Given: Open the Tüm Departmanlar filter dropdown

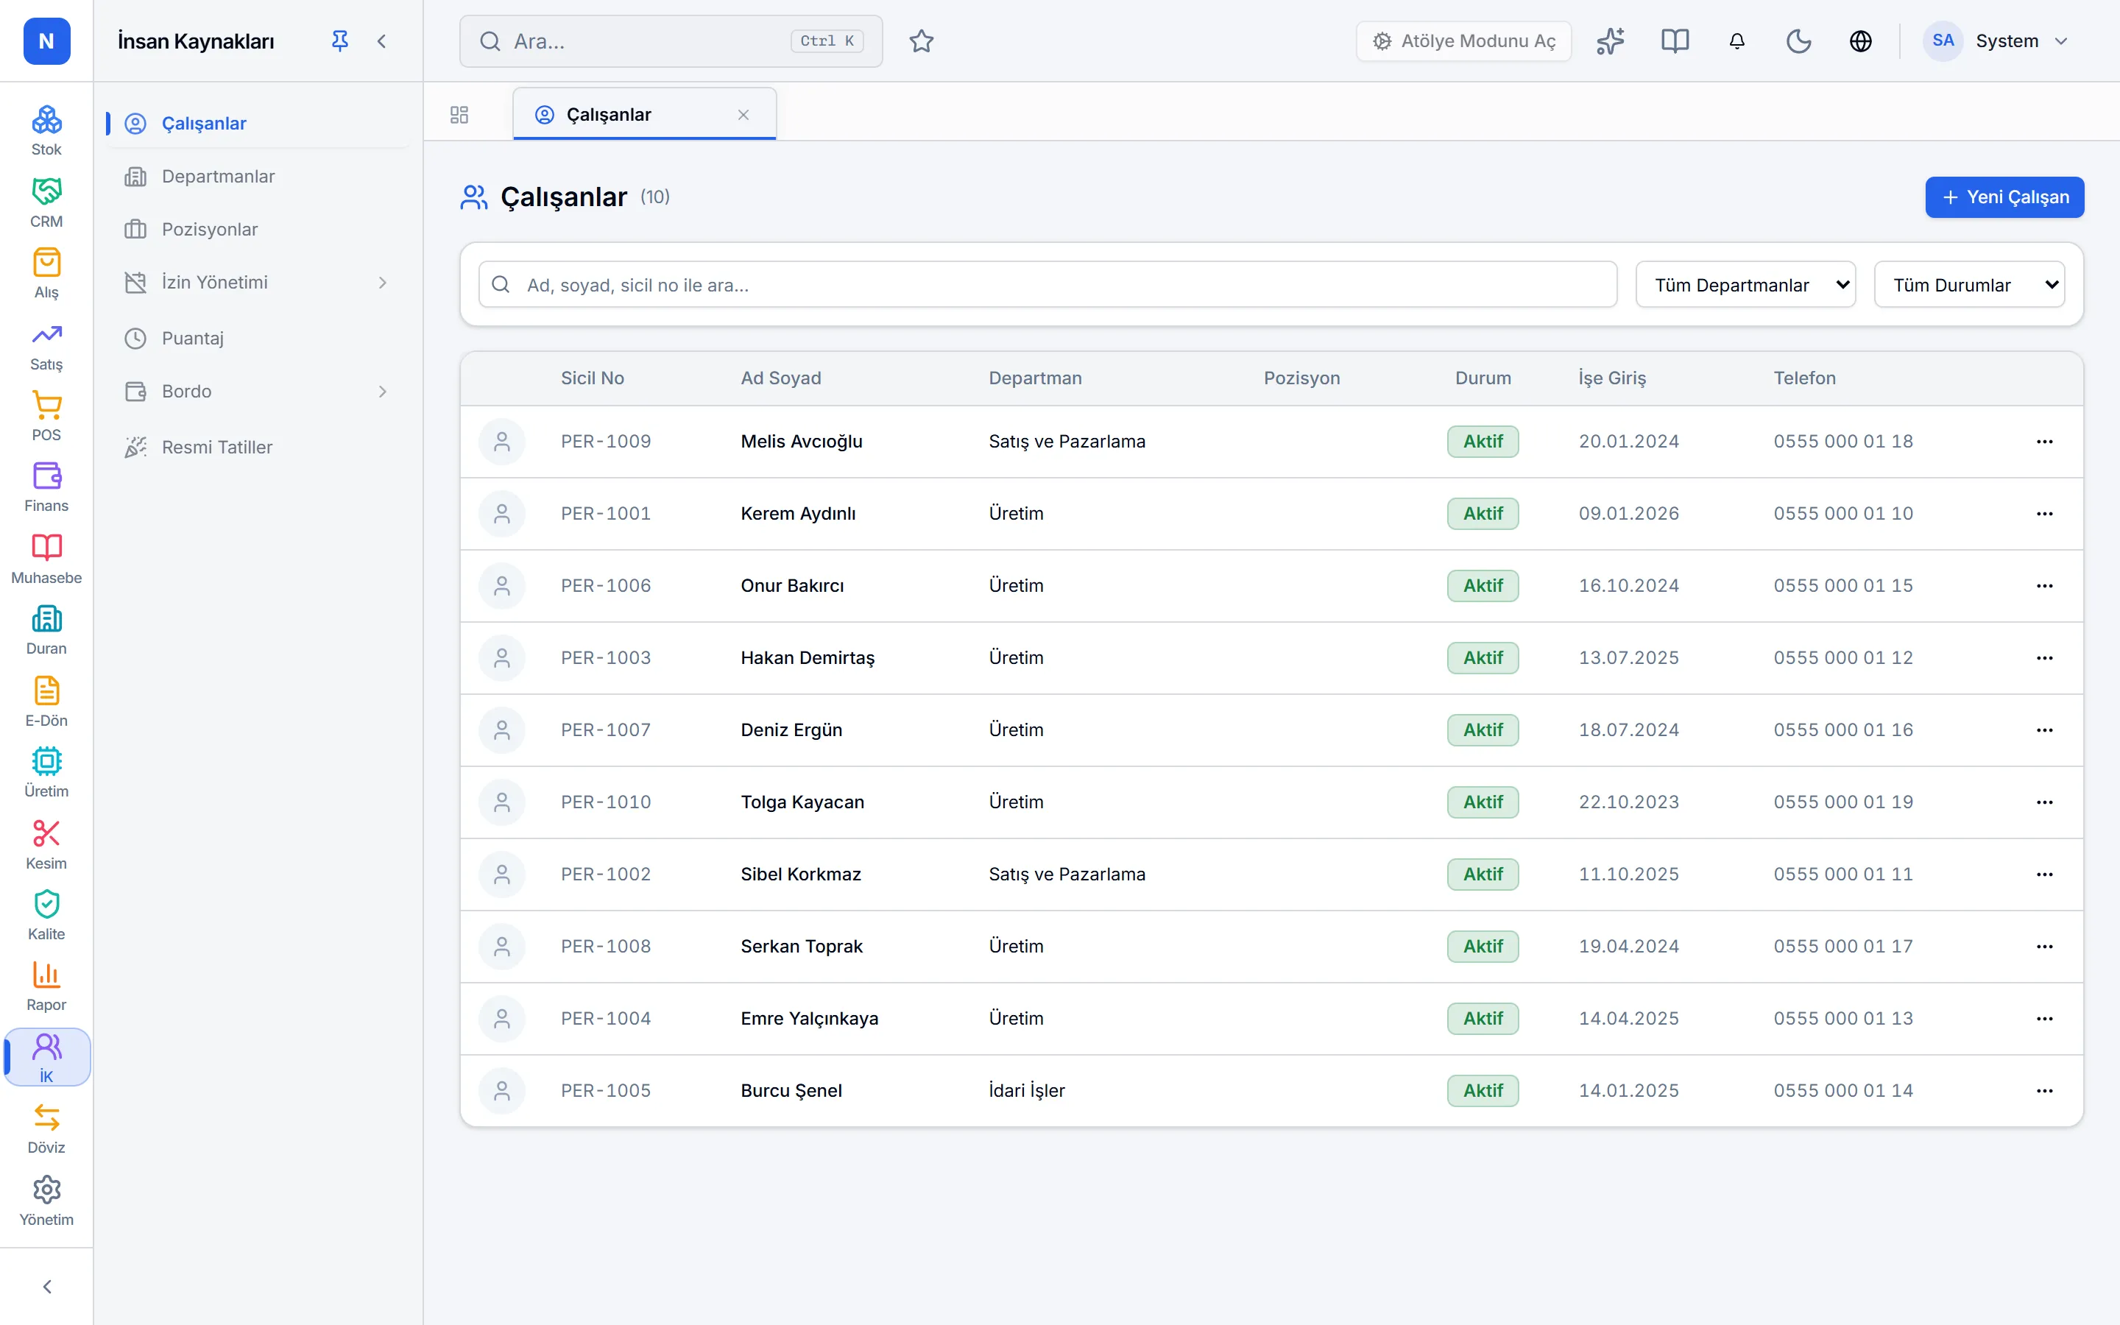Looking at the screenshot, I should (1745, 285).
